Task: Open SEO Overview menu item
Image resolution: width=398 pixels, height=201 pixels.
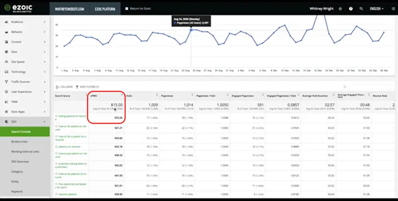Action: coord(20,162)
